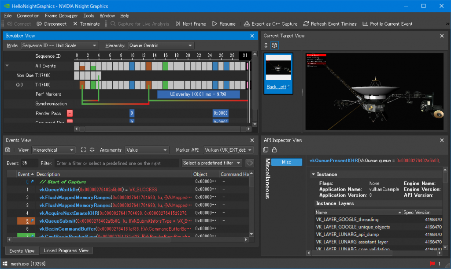Open the Frame Debugger menu
Image resolution: width=451 pixels, height=269 pixels.
pyautogui.click(x=61, y=16)
